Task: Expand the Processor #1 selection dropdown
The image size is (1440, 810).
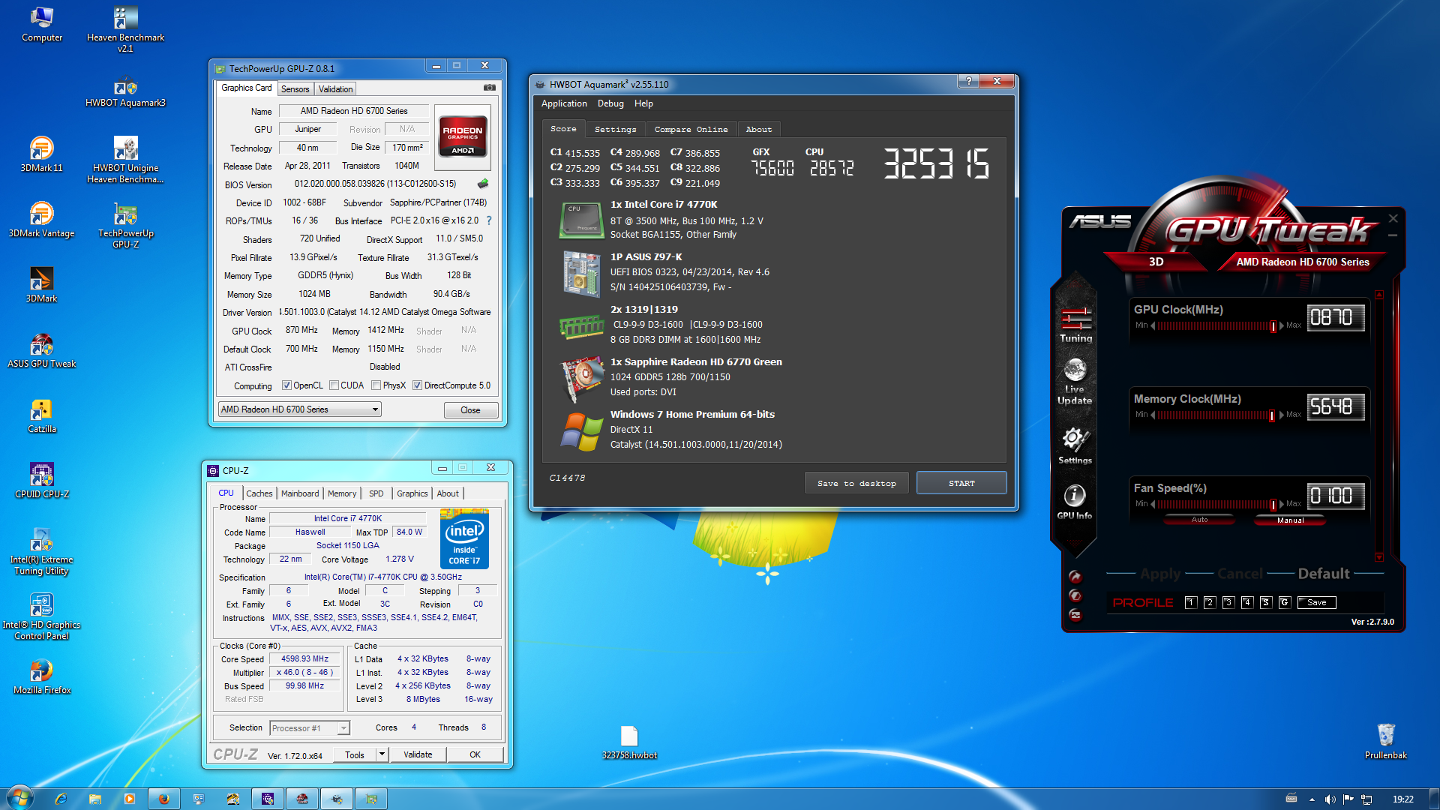Action: tap(343, 728)
